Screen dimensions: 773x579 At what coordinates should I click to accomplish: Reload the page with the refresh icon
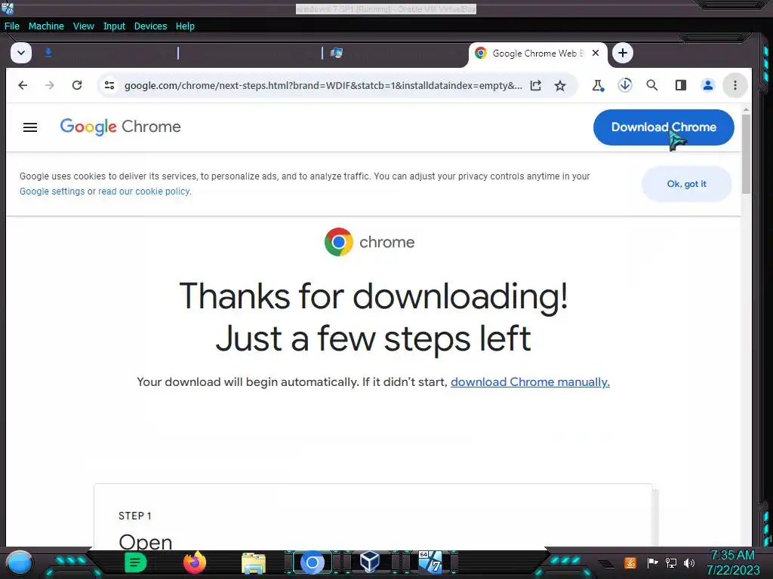[x=77, y=85]
